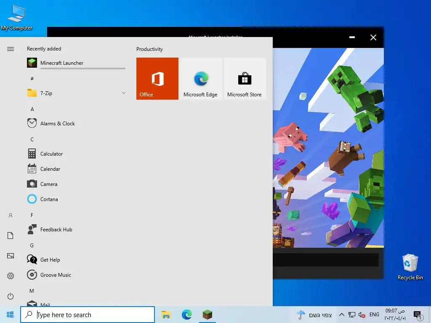
Task: Click the taskbar search box
Action: tap(88, 315)
